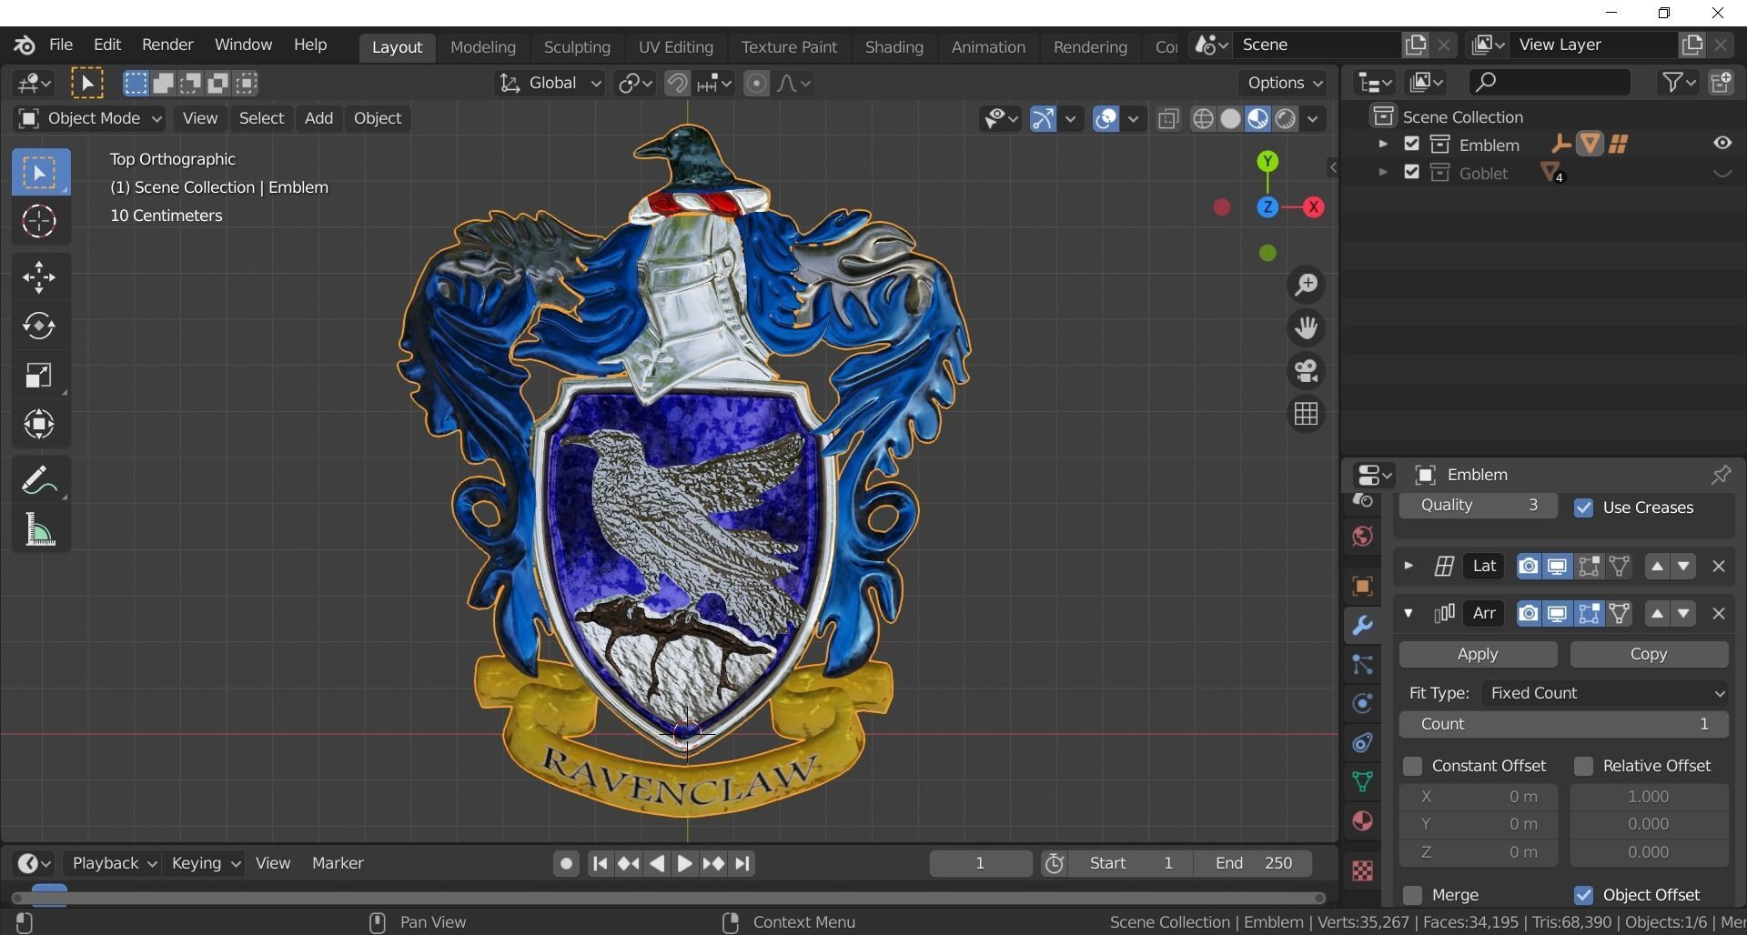Expand the Goblet collection tree

pyautogui.click(x=1382, y=172)
